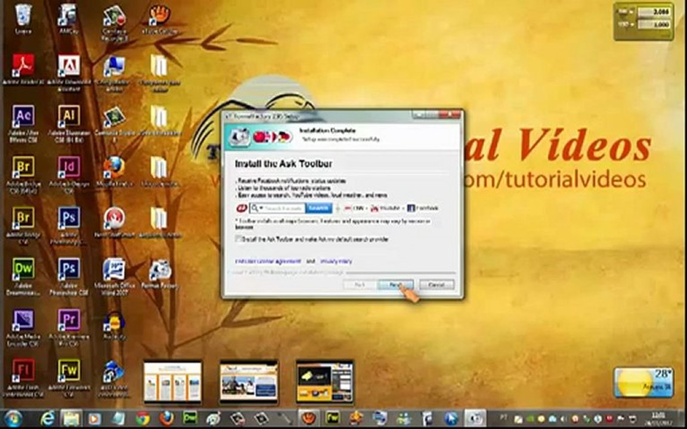Open Windows Explorer folder on taskbar
The image size is (687, 429).
tap(71, 418)
